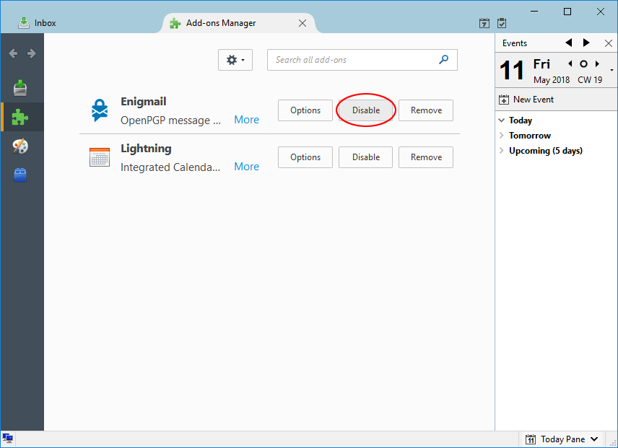
Task: Expand the Tomorrow events section
Action: pos(501,136)
